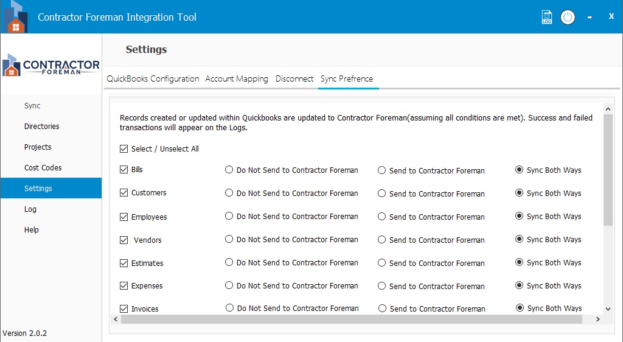623x342 pixels.
Task: Set Expenses to Send to Contractor Foreman
Action: 382,285
